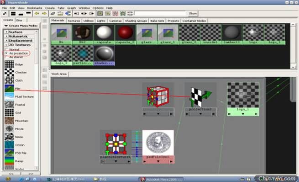Create a File texture node
299x182 pixels.
point(9,88)
